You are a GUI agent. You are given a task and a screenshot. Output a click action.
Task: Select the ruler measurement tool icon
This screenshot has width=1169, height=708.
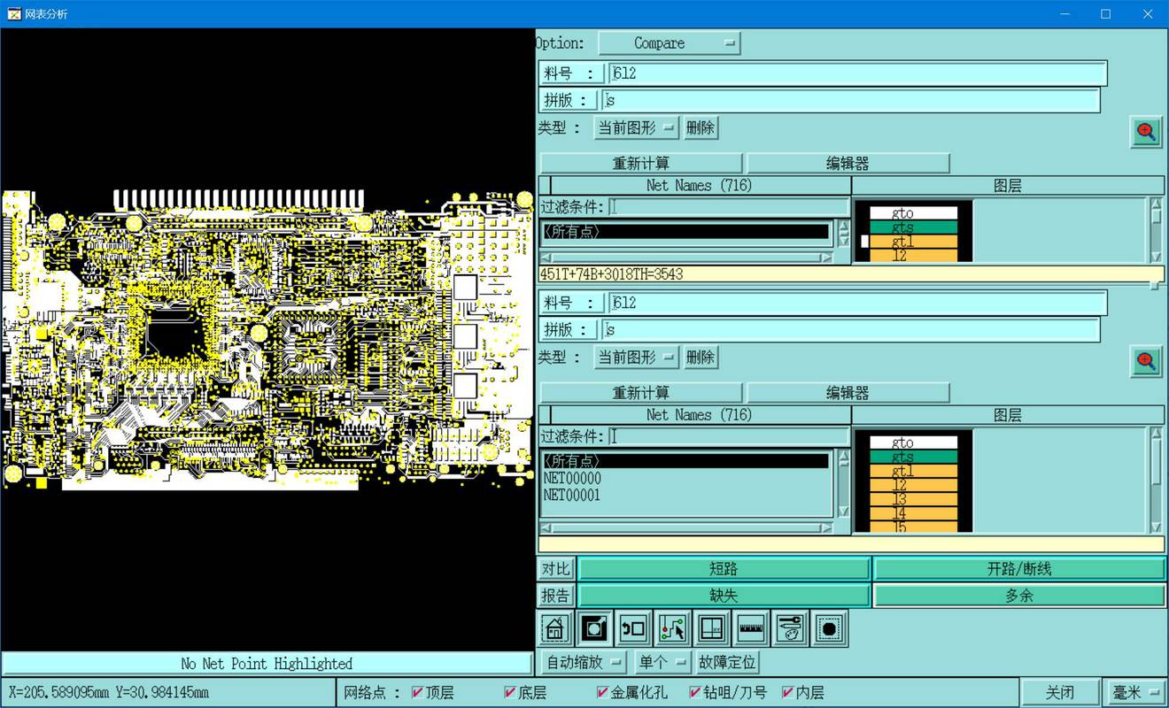pos(751,628)
